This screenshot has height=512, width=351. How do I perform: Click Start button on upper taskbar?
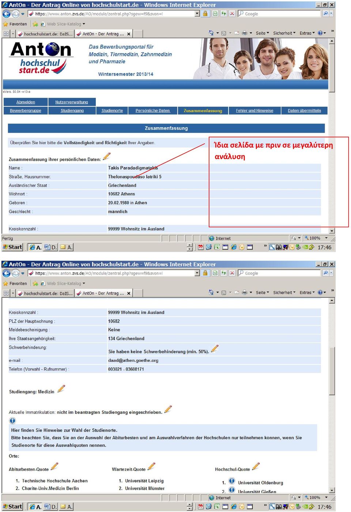(x=12, y=247)
